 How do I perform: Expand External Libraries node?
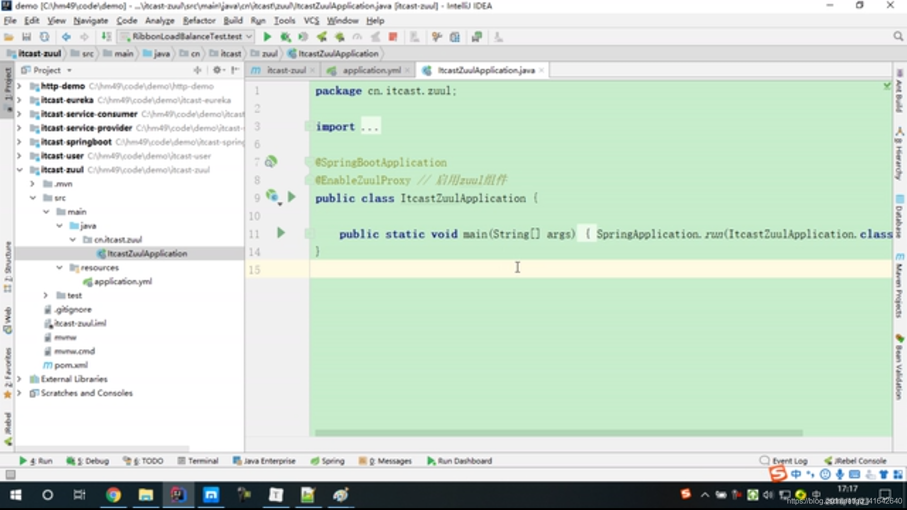(x=19, y=379)
